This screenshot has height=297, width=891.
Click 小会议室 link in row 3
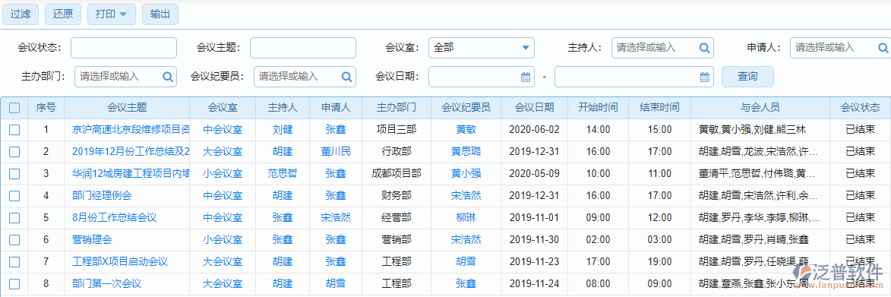[x=223, y=174]
